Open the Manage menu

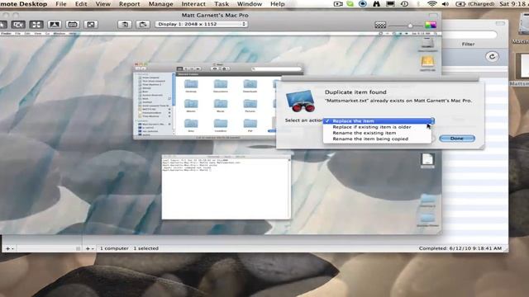coord(161,4)
